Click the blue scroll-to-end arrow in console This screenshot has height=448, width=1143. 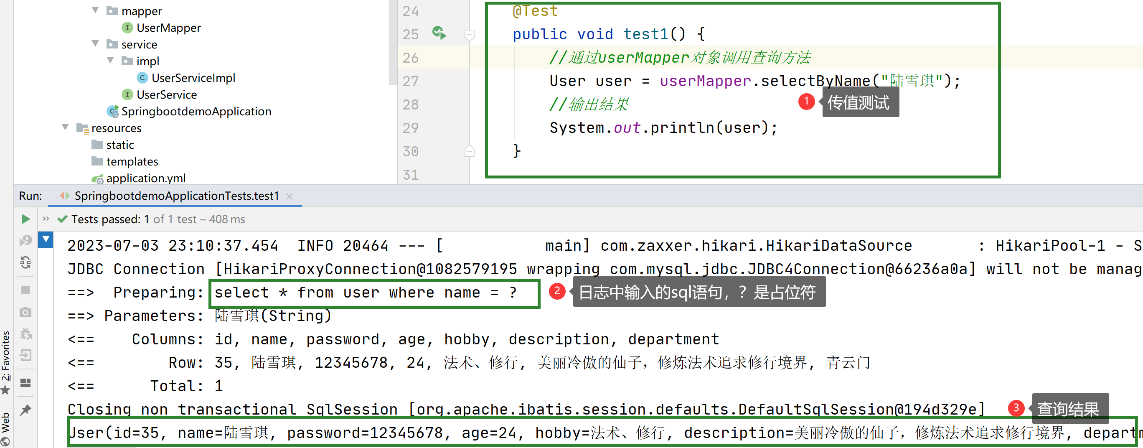pyautogui.click(x=46, y=240)
